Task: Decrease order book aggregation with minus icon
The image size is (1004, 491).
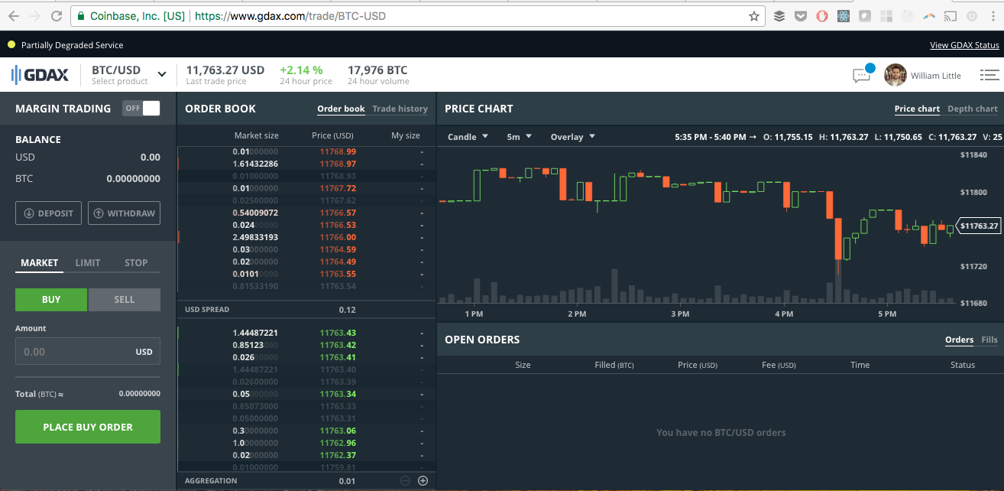Action: [x=404, y=480]
